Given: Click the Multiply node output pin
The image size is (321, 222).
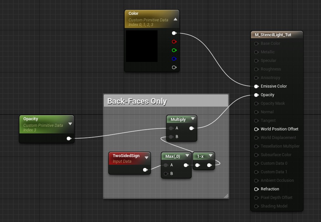Looking at the screenshot, I should 191,128.
